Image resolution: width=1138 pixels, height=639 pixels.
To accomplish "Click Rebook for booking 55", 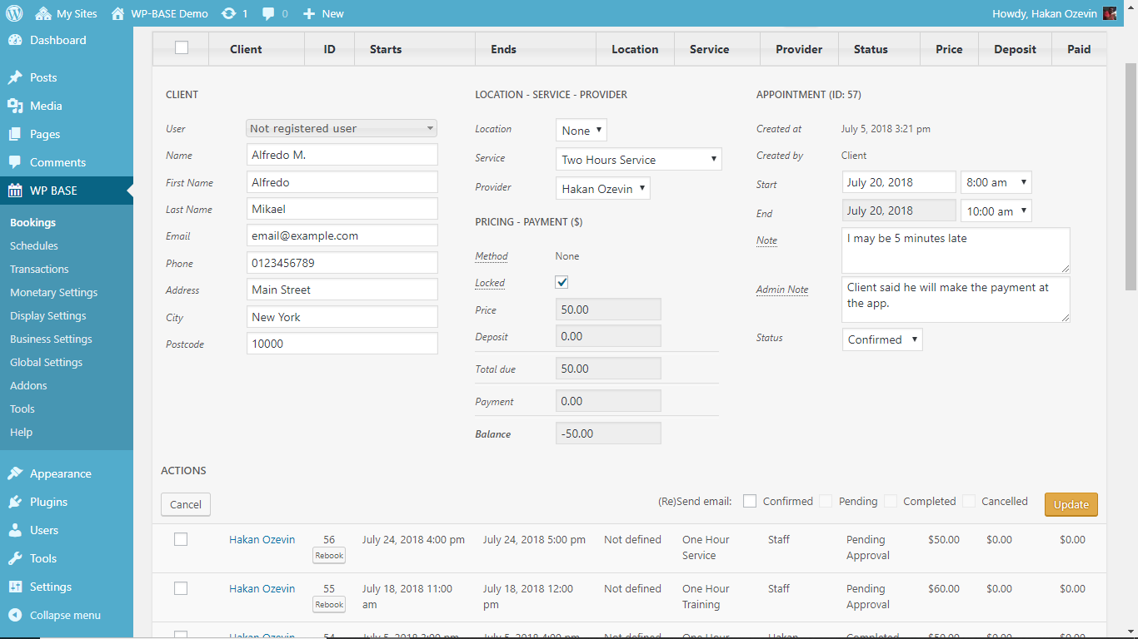I will coord(328,604).
